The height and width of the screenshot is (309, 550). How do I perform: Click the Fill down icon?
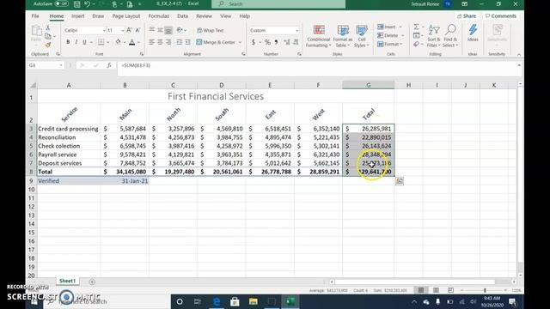(x=416, y=35)
